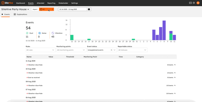
Task: Open the All monitoring points dropdown
Action: [71, 50]
